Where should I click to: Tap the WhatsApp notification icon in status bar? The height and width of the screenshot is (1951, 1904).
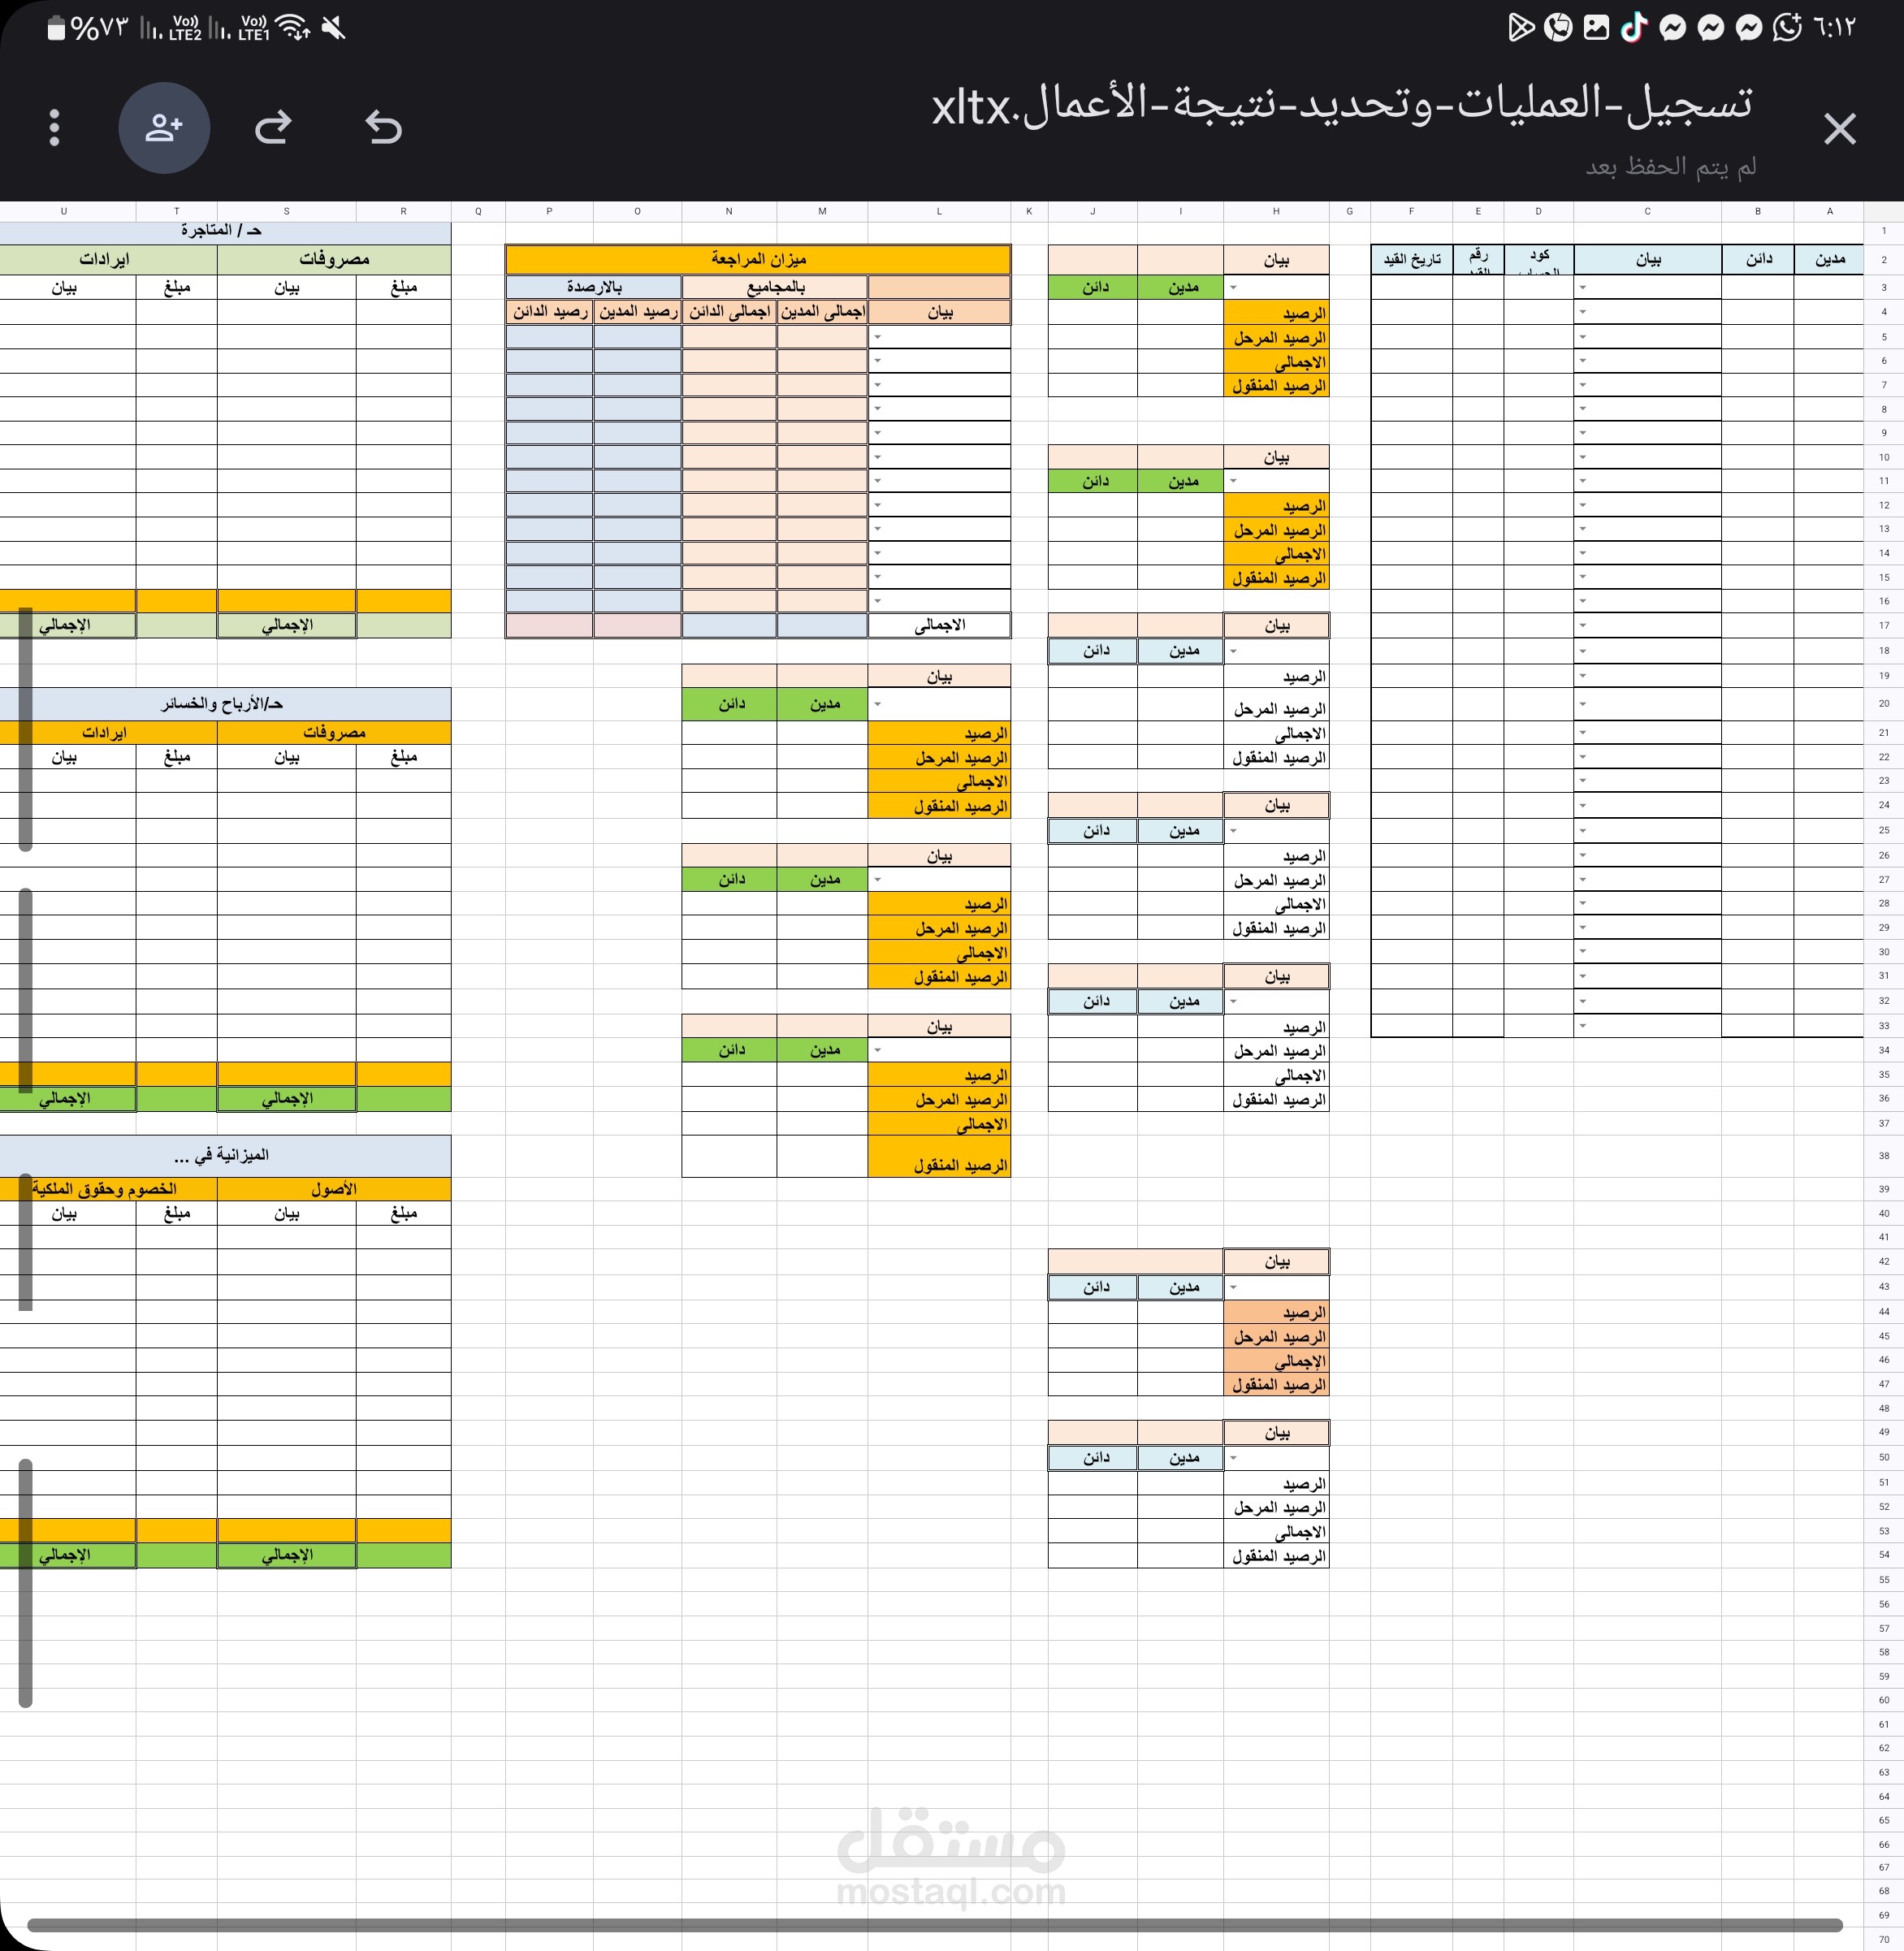pos(1788,27)
